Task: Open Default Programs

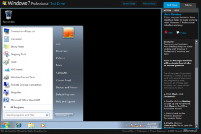Action: pos(65,94)
